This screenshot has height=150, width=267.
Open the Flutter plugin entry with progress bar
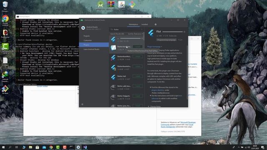(x=127, y=40)
